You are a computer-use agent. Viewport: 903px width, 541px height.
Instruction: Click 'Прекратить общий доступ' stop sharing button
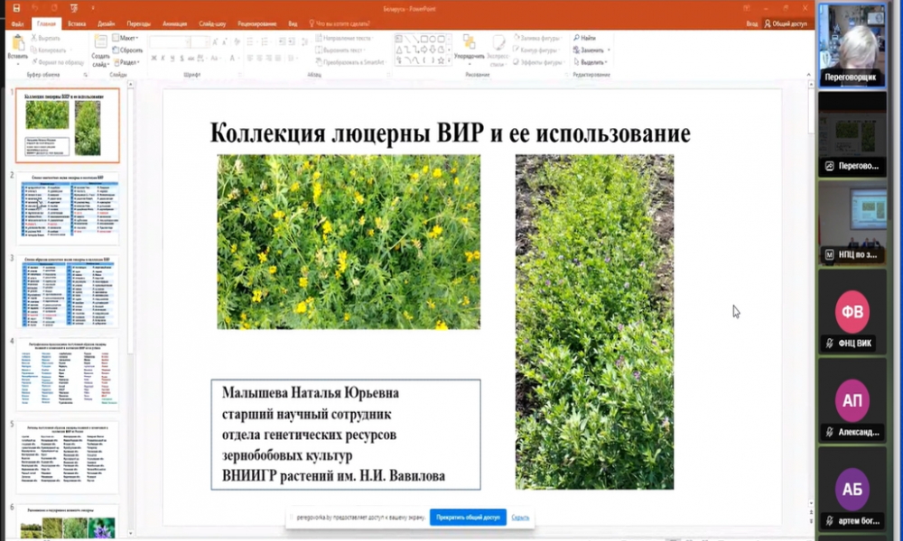pos(468,518)
